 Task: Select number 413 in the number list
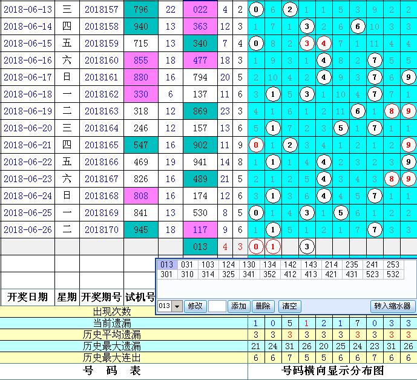[x=310, y=274]
